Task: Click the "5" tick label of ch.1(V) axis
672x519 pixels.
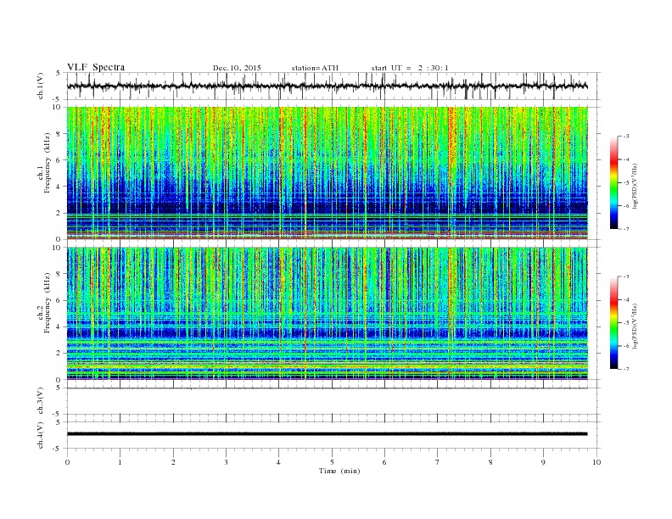Action: (59, 73)
